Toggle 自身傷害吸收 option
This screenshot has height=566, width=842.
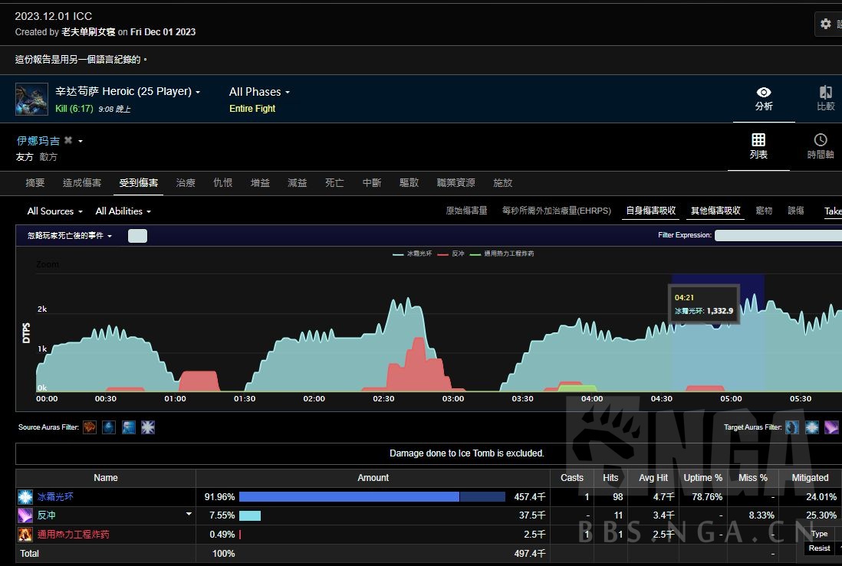pos(650,211)
